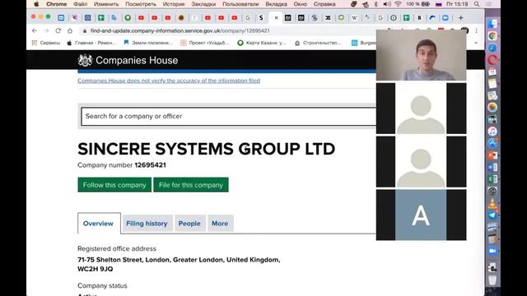This screenshot has width=527, height=296.
Task: Open Companies House home logo link
Action: (128, 60)
